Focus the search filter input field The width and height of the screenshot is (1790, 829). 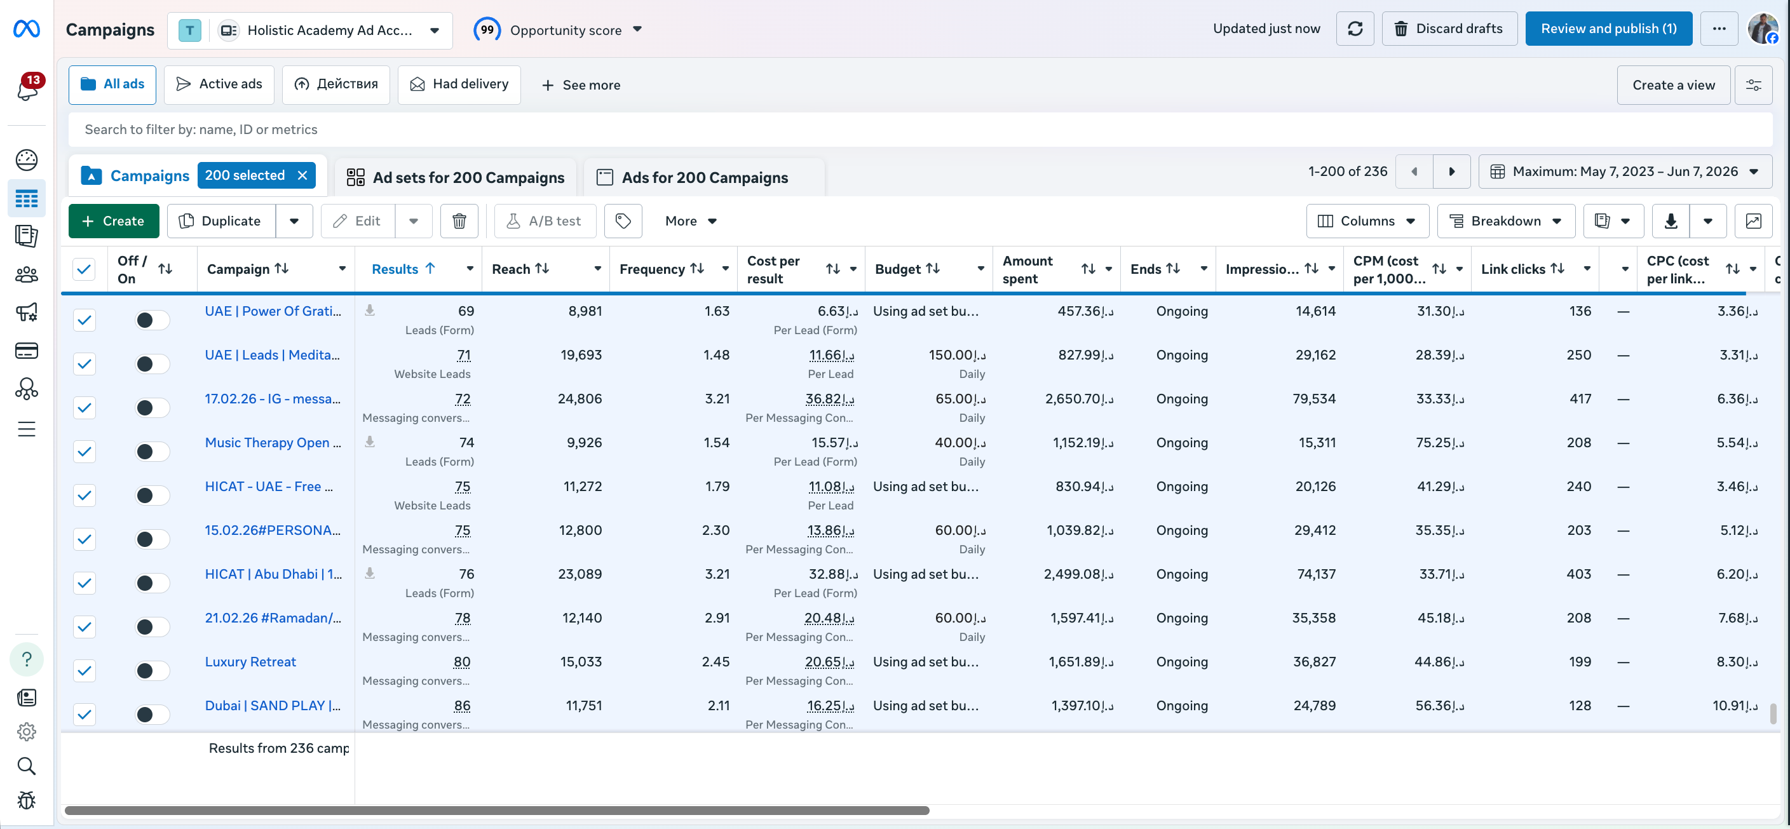point(920,129)
